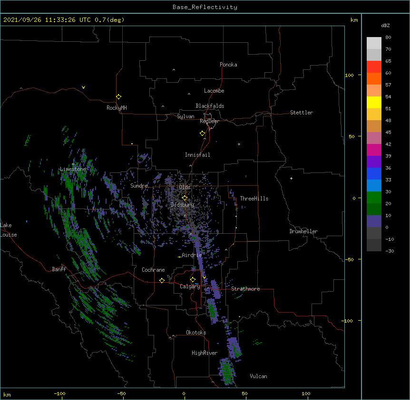The width and height of the screenshot is (410, 400).
Task: Click the yellow V marker northeast of Calgary
Action: pyautogui.click(x=204, y=277)
